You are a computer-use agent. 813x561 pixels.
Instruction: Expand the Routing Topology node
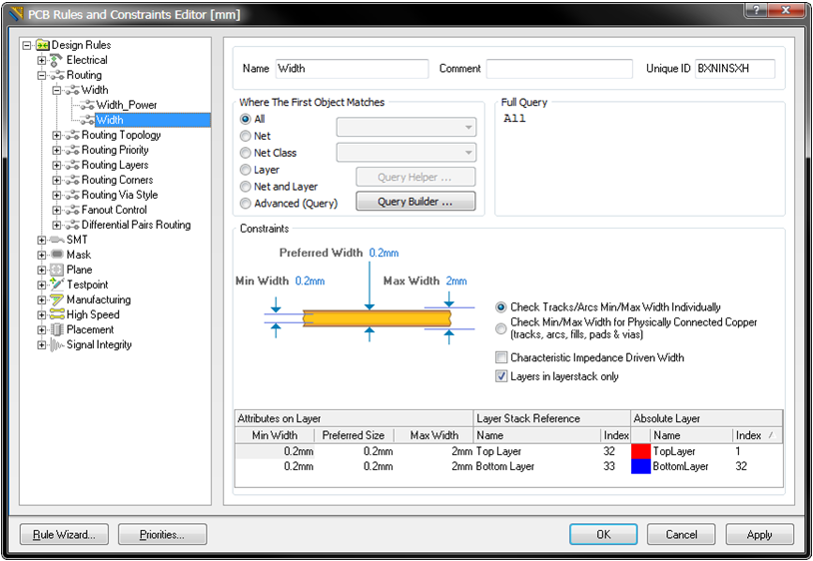click(57, 135)
